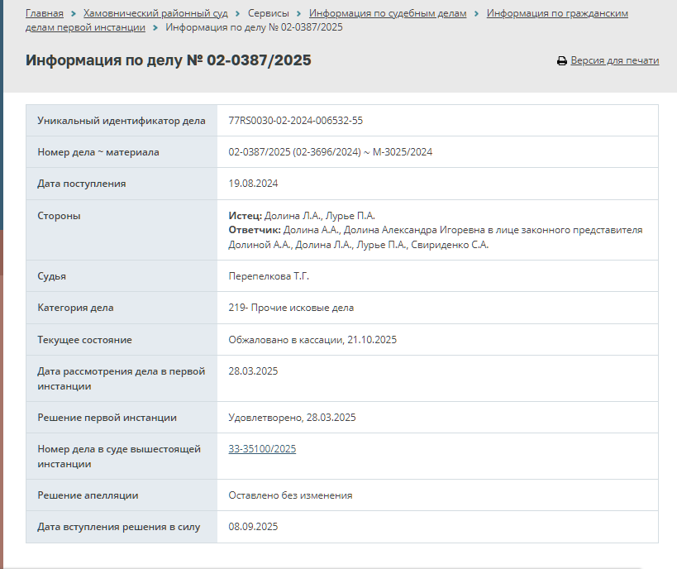677x569 pixels.
Task: Click the status Обжаловано в кассации, 21.10.2025
Action: point(313,340)
